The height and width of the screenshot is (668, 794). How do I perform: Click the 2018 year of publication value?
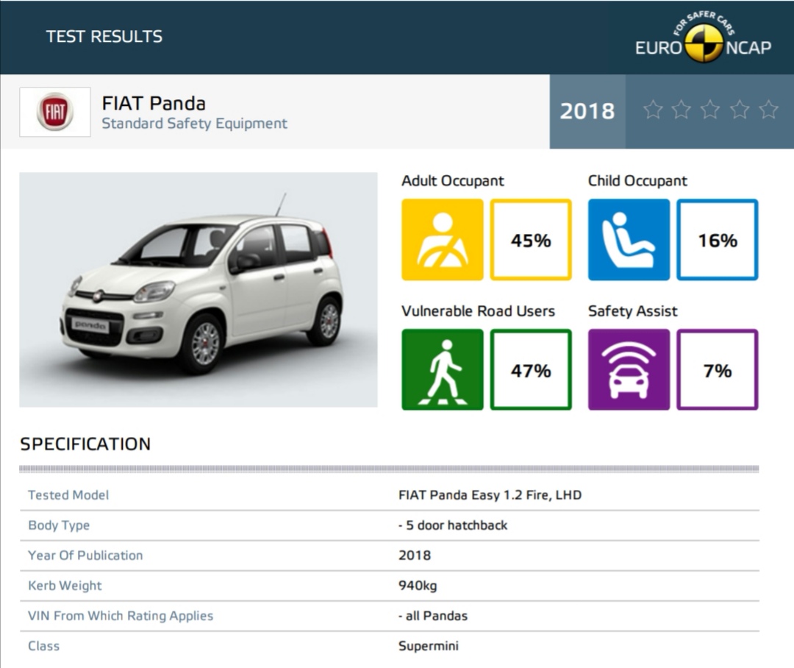coord(415,555)
